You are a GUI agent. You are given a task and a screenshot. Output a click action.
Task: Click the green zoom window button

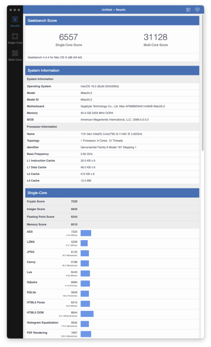(x=19, y=10)
